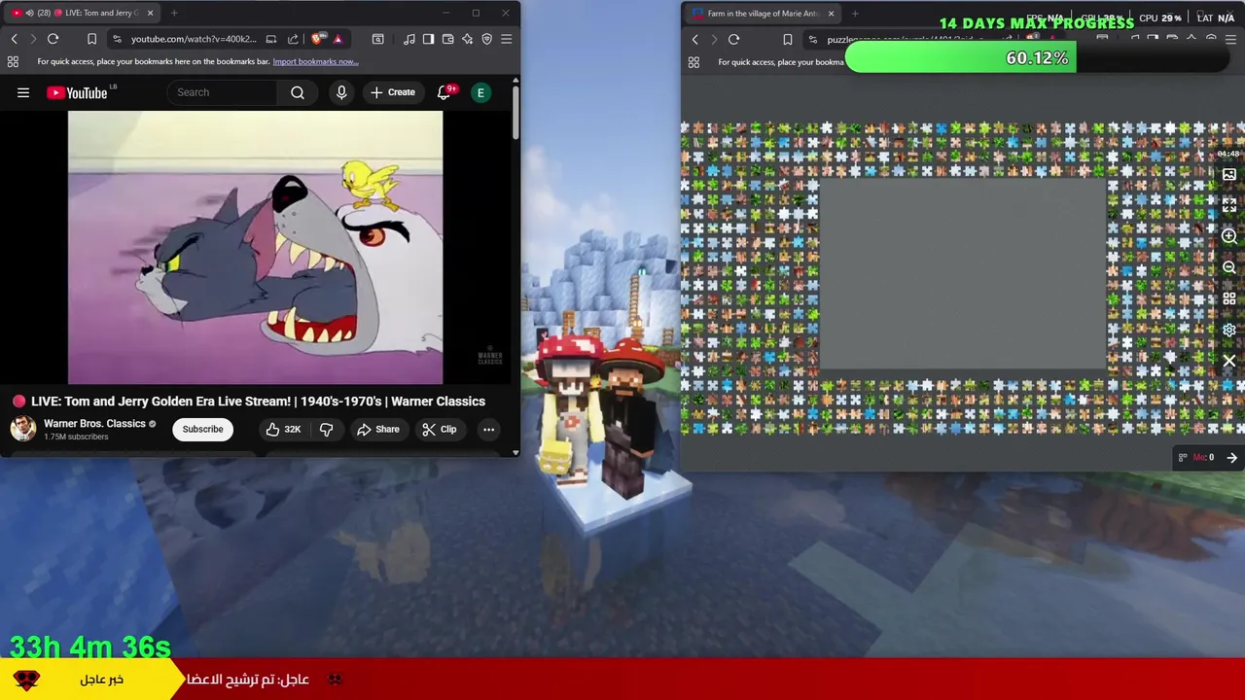The height and width of the screenshot is (700, 1245).
Task: Close the Farm in the village tab
Action: (831, 14)
